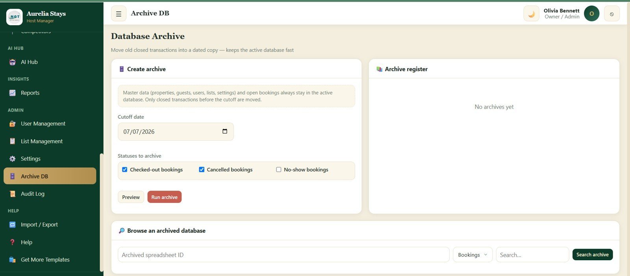Viewport: 630px width, 276px height.
Task: Open Import / Export page
Action: tap(50, 224)
